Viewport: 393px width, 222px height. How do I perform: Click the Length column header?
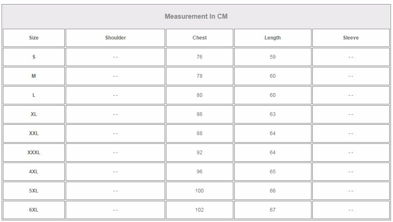pos(273,38)
